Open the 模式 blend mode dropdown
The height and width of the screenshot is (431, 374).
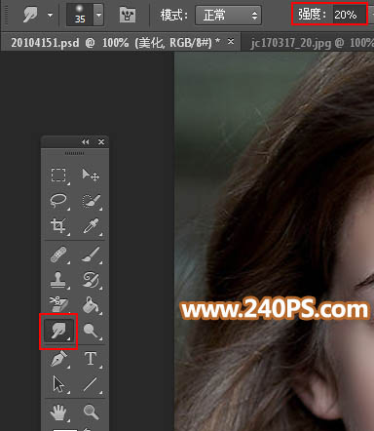(x=228, y=16)
